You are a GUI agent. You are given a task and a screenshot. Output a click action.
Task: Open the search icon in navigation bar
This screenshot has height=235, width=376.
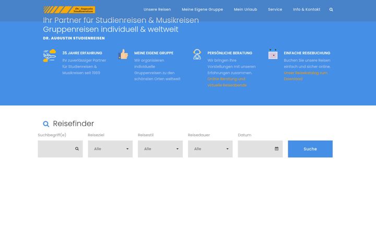(x=331, y=9)
